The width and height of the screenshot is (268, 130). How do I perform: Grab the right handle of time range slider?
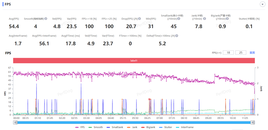[x=253, y=122]
